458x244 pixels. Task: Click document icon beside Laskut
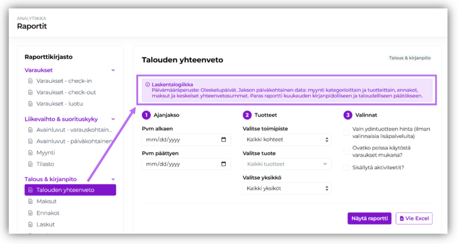click(30, 225)
